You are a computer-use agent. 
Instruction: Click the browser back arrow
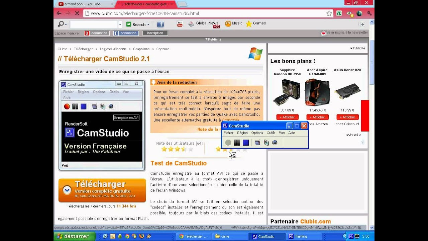(59, 13)
